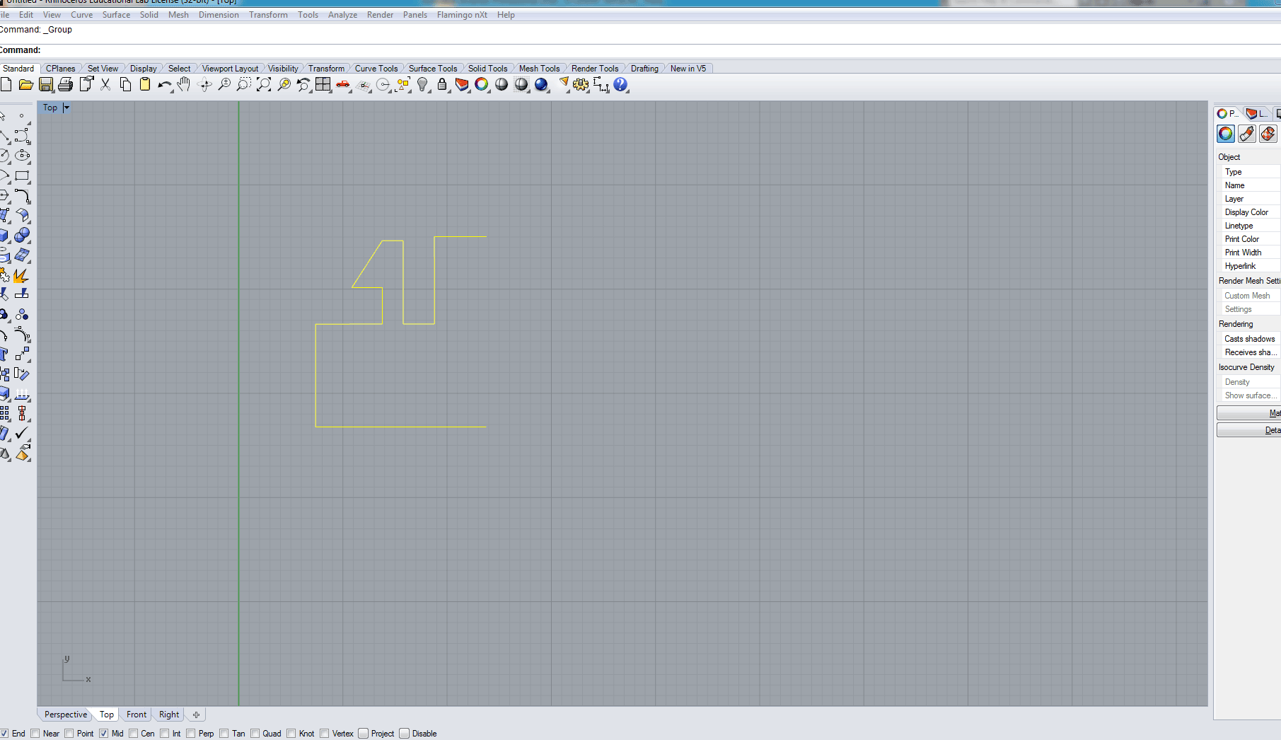Screen dimensions: 1281x740
Task: Click the New file icon
Action: [x=6, y=85]
